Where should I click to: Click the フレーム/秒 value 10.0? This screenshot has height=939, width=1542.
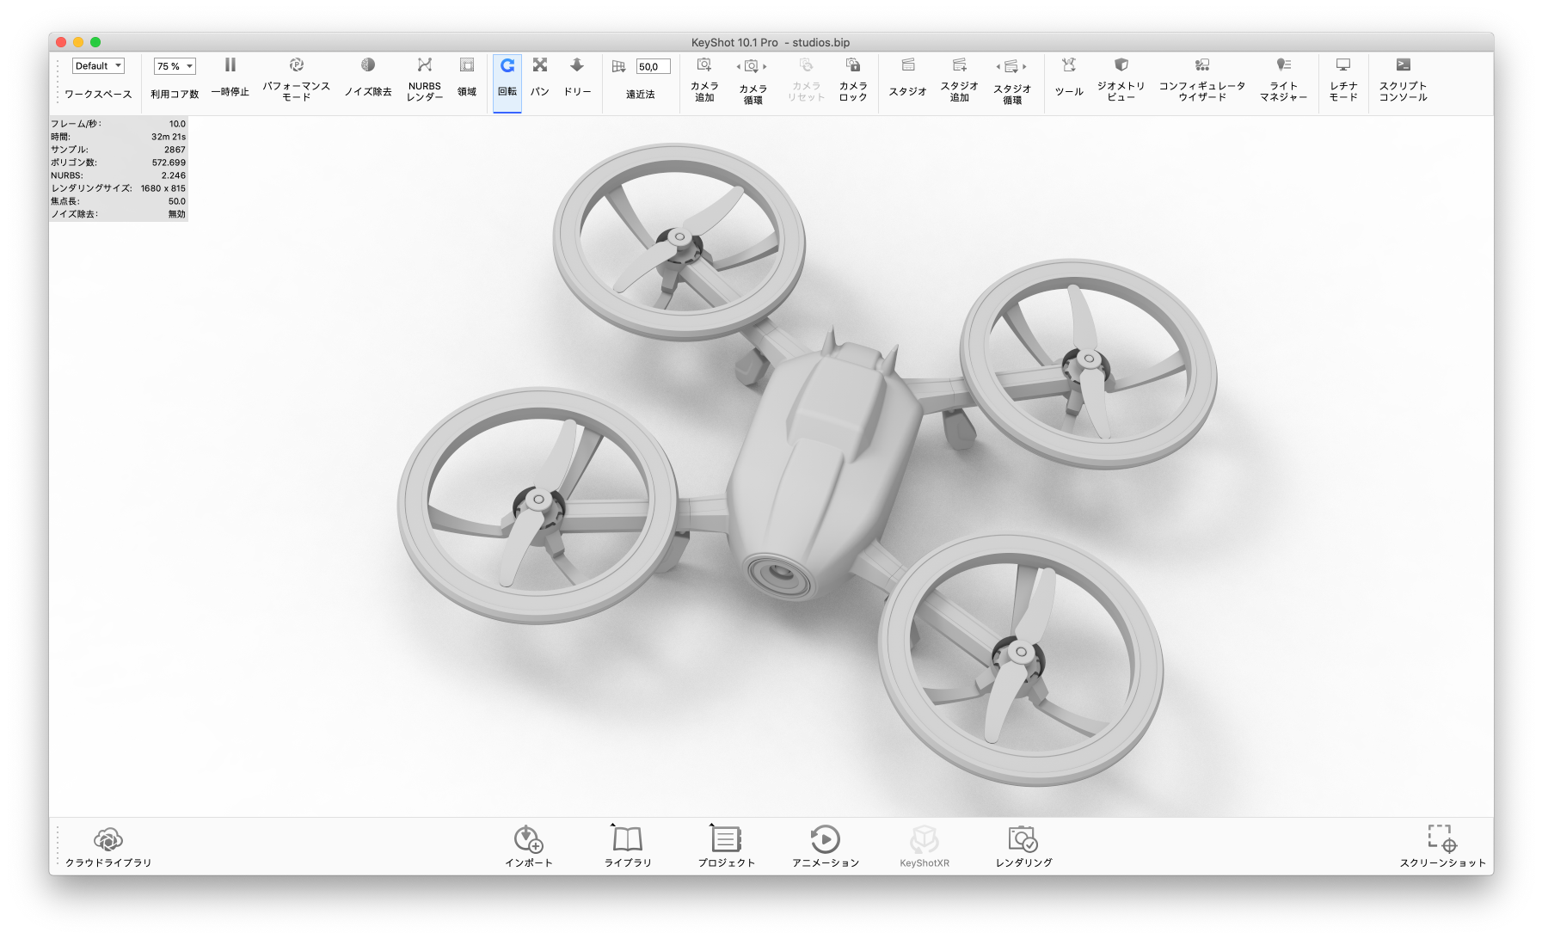click(177, 124)
